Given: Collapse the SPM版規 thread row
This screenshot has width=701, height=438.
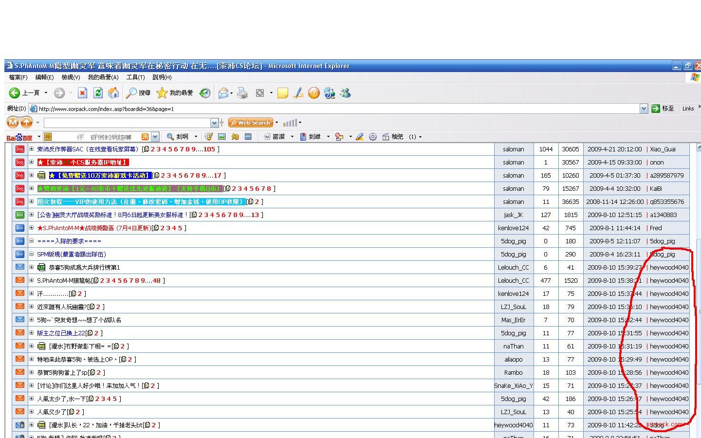Looking at the screenshot, I should [x=31, y=254].
